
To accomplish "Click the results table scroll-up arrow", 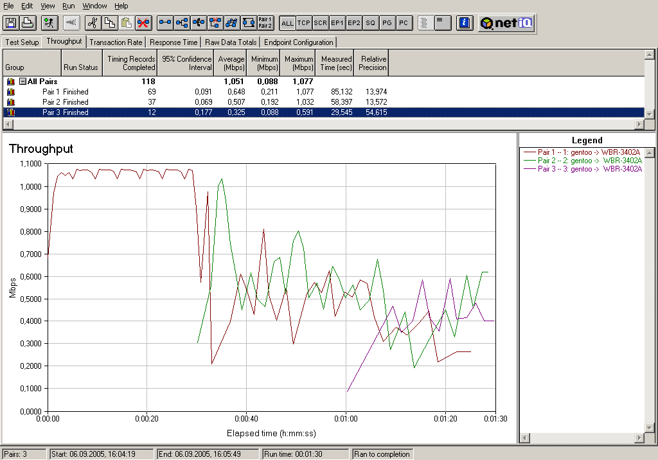I will [649, 54].
